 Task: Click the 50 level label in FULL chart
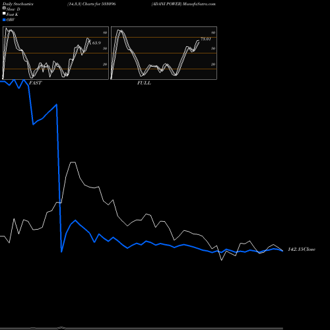(213, 48)
